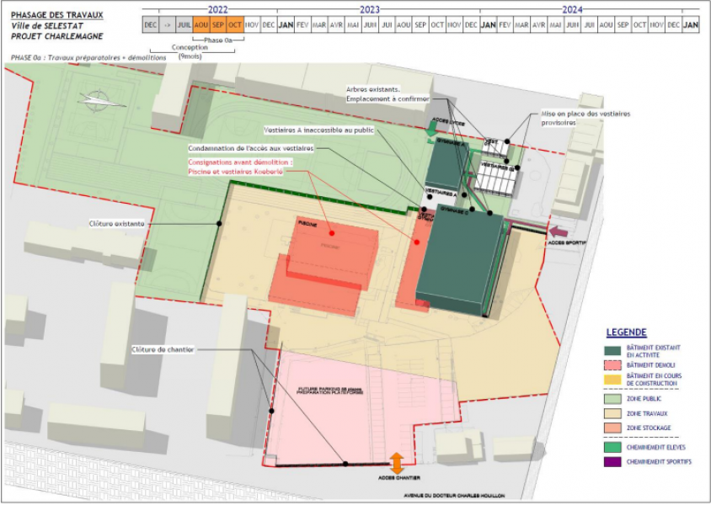This screenshot has width=711, height=505.
Task: Click the red Consignations avant démolition text
Action: click(240, 162)
